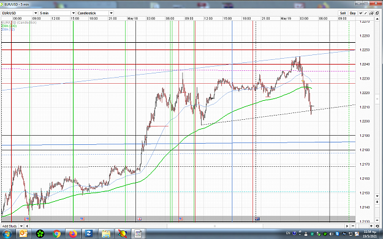Expand the Add Study dropdown arrow
Screen dimensions: 383x239
[x=21, y=226]
